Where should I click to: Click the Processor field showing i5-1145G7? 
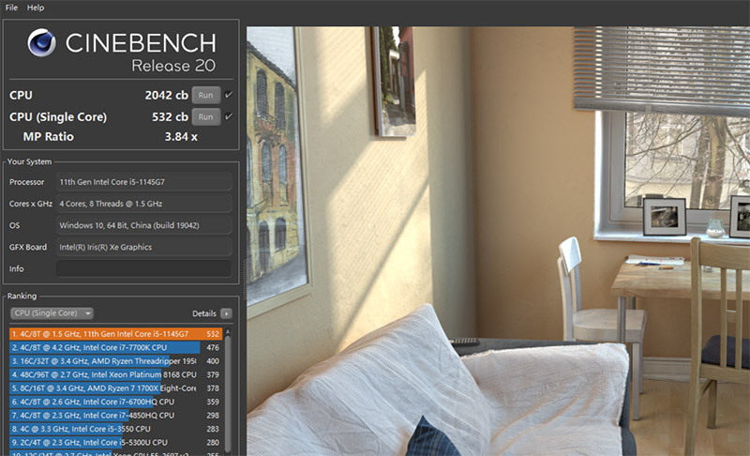click(x=144, y=182)
